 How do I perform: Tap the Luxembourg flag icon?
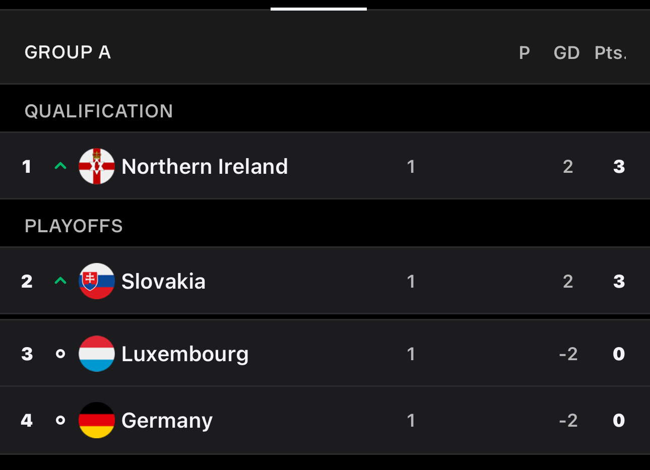(97, 354)
